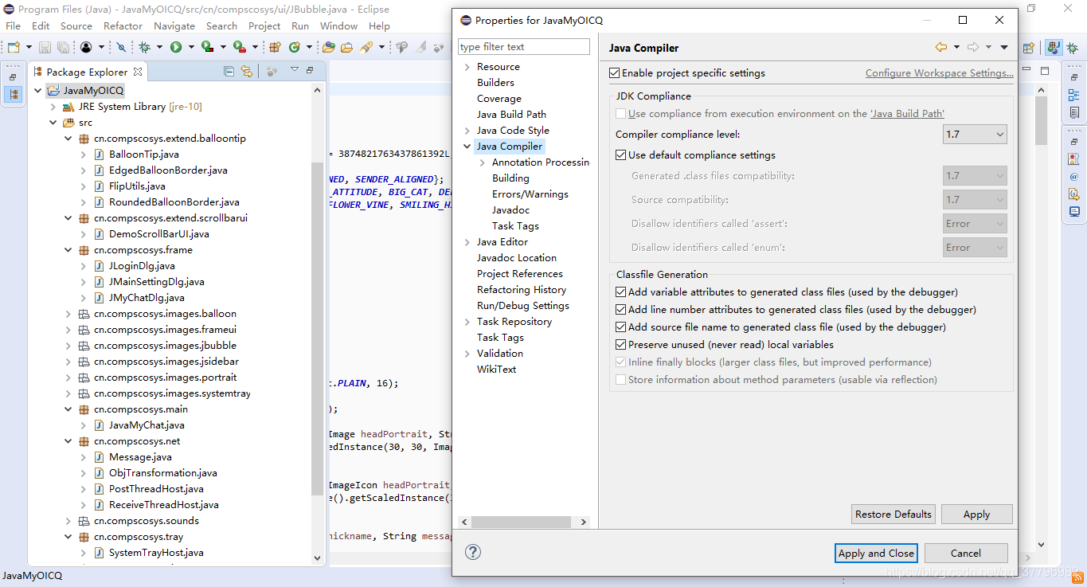Click the New Java Package icon

point(275,48)
